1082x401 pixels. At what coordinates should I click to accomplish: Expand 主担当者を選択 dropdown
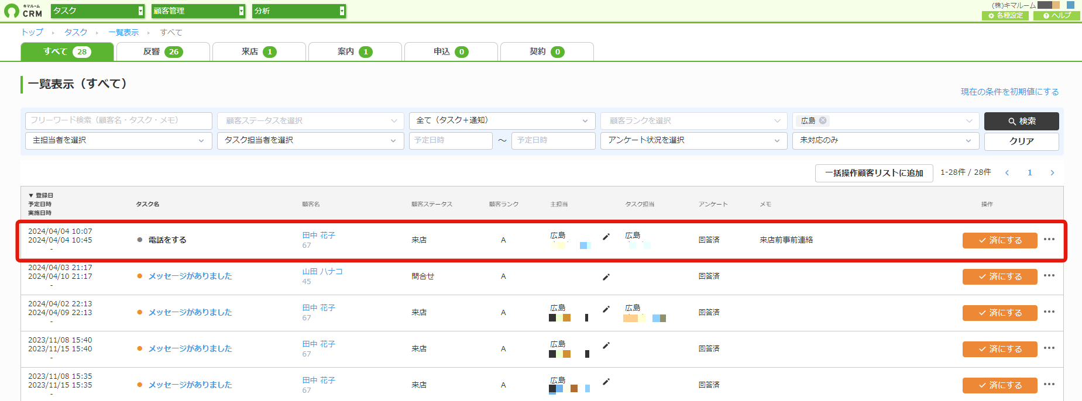click(x=119, y=141)
